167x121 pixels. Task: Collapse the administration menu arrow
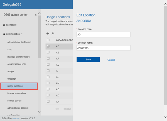pyautogui.click(x=22, y=34)
